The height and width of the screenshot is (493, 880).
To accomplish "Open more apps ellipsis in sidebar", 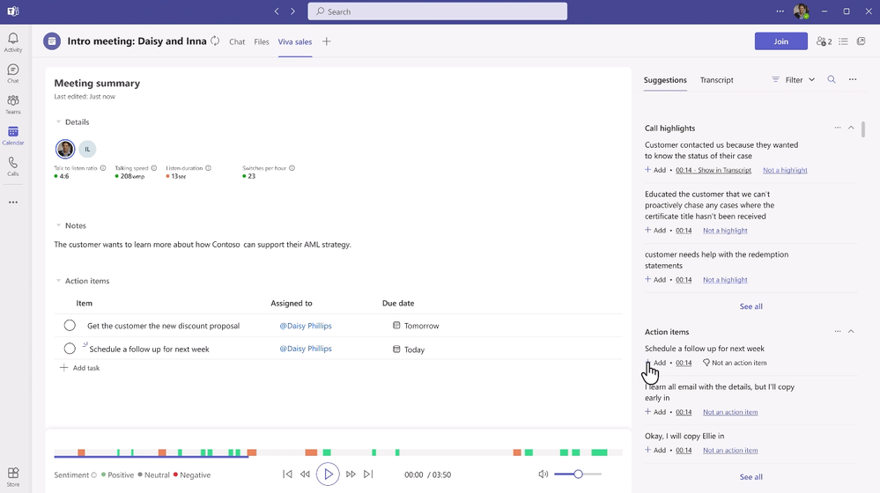I will point(13,202).
